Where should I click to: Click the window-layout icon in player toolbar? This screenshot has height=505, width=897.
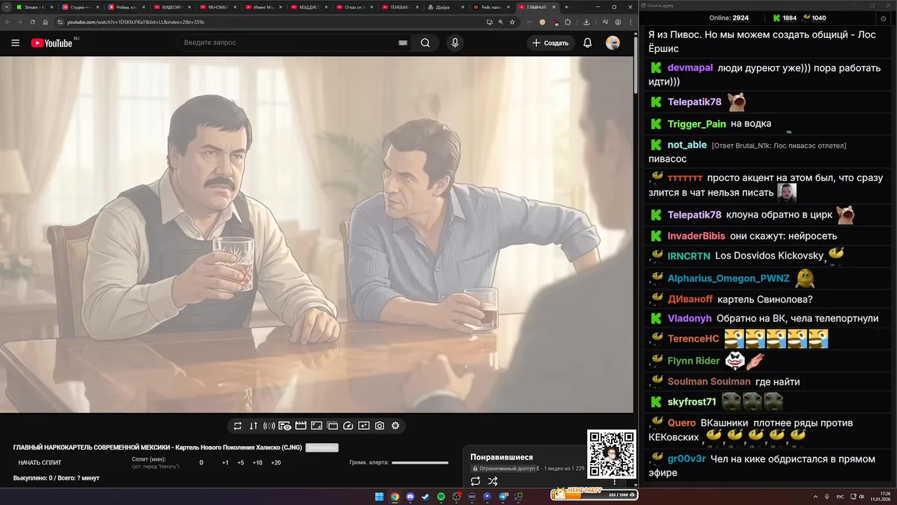[x=332, y=426]
